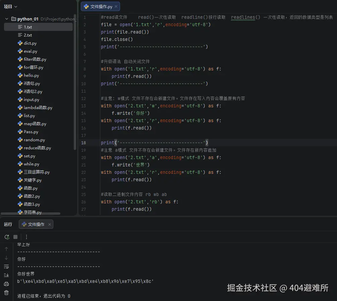Viewport: 337px width, 301px height.
Task: Open hello.py file
Action: (32, 75)
